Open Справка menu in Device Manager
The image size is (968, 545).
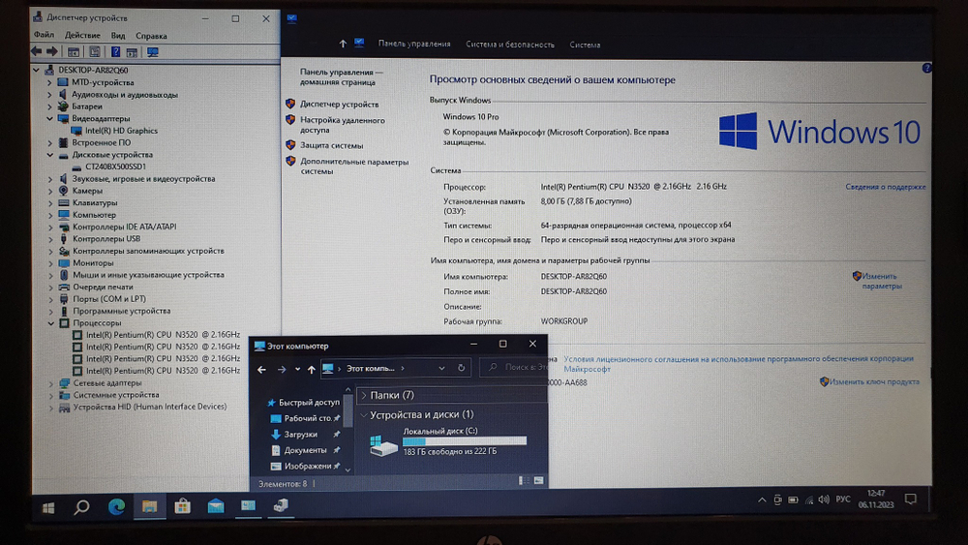pos(151,36)
